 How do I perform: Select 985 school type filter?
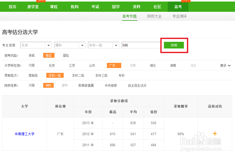pos(48,85)
